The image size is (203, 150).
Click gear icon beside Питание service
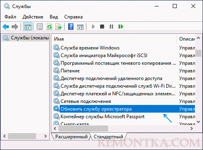click(x=56, y=70)
